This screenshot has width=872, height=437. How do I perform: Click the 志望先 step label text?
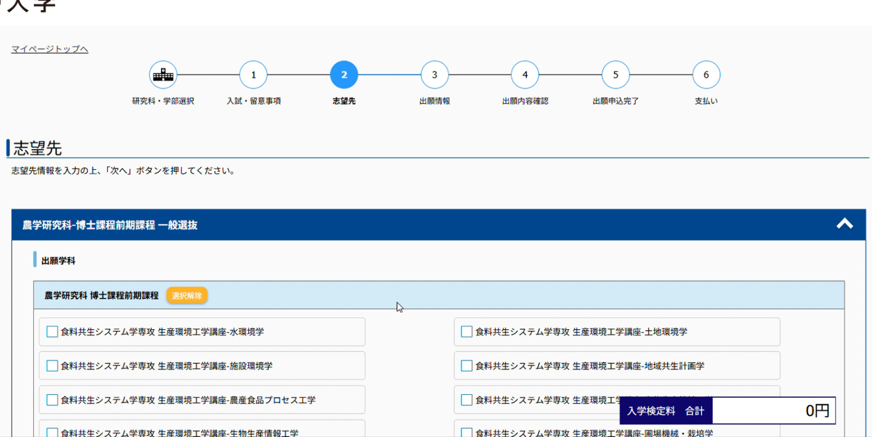pyautogui.click(x=344, y=101)
